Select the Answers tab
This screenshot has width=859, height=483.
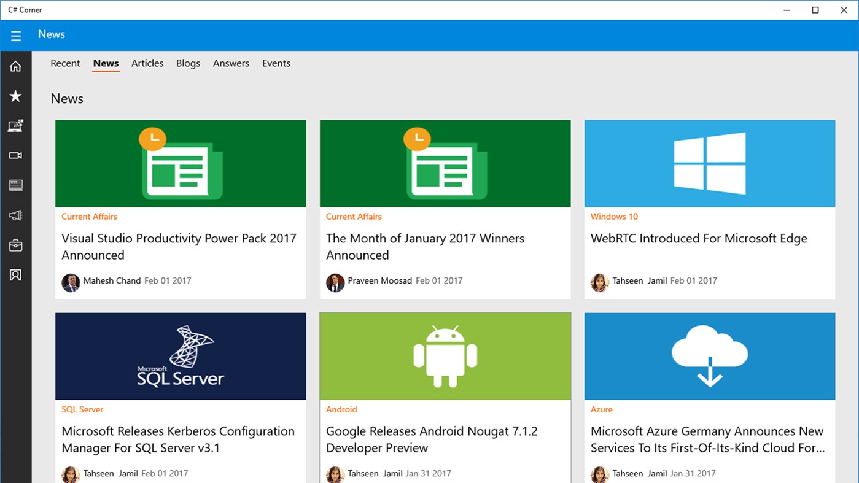click(x=231, y=63)
